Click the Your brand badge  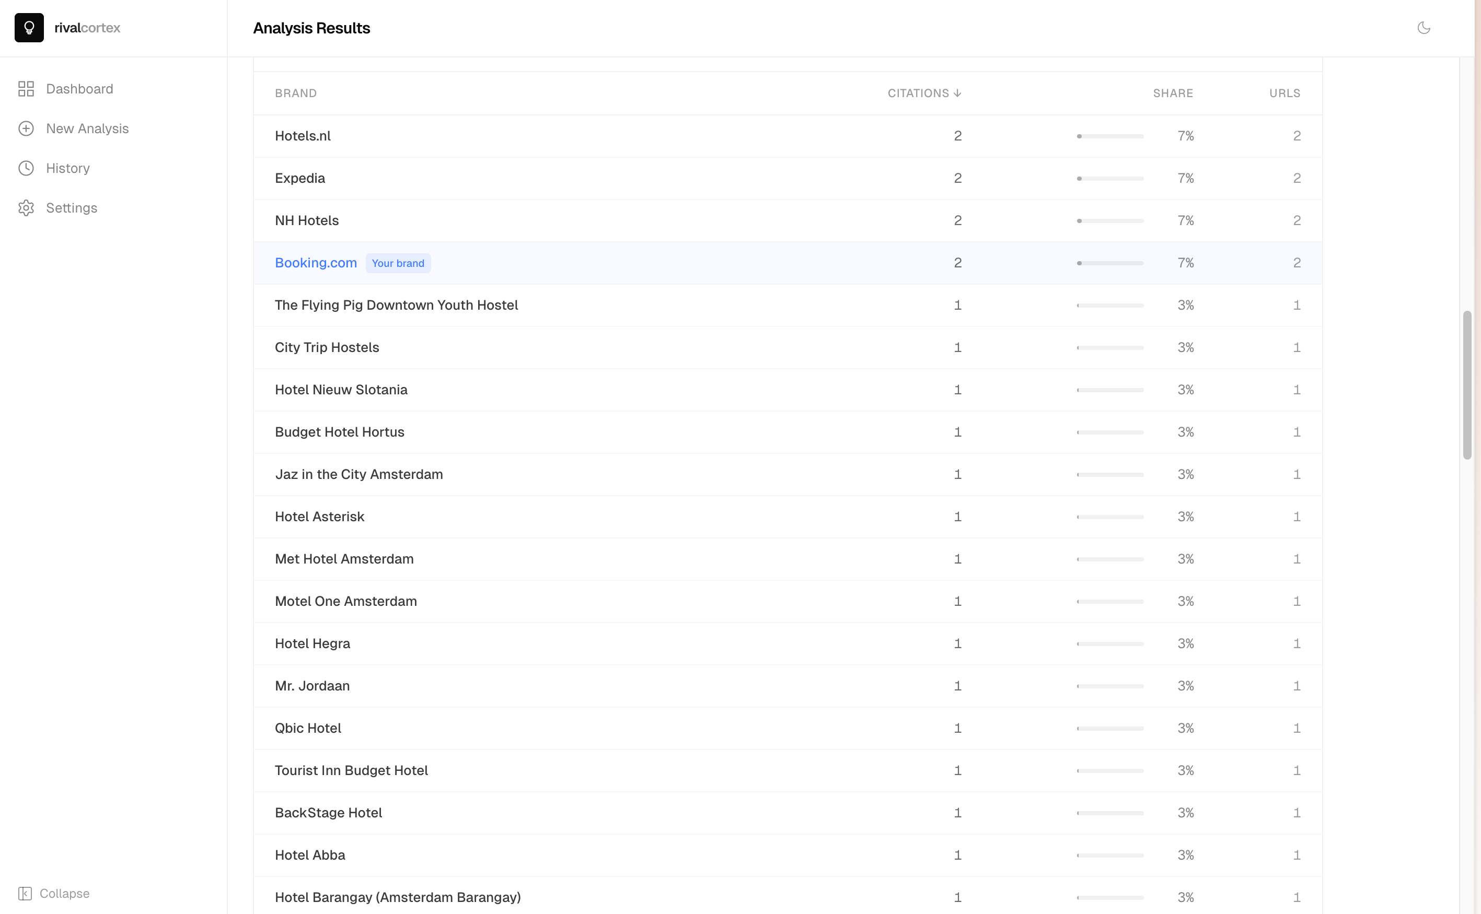coord(398,264)
